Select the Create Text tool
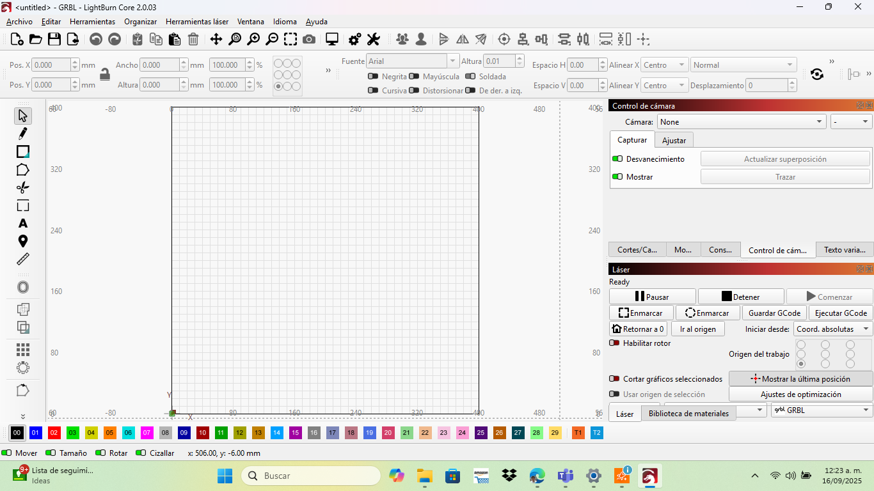The height and width of the screenshot is (491, 874). point(23,223)
